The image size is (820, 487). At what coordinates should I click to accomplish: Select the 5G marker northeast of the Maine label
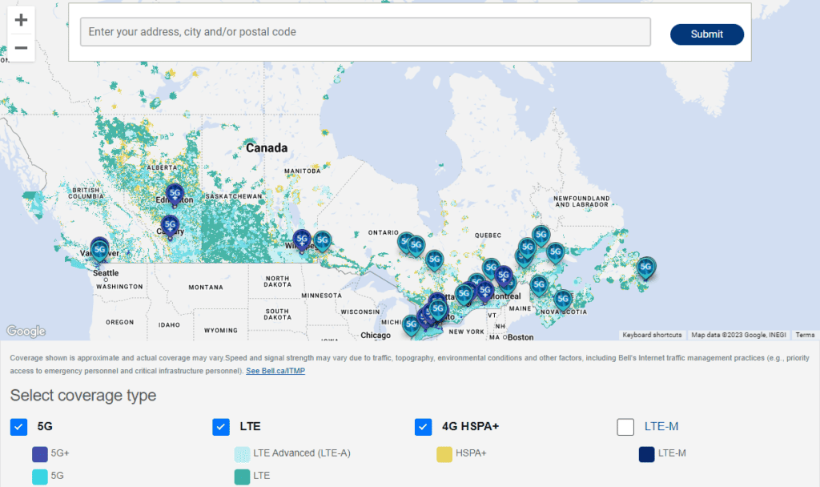point(539,286)
